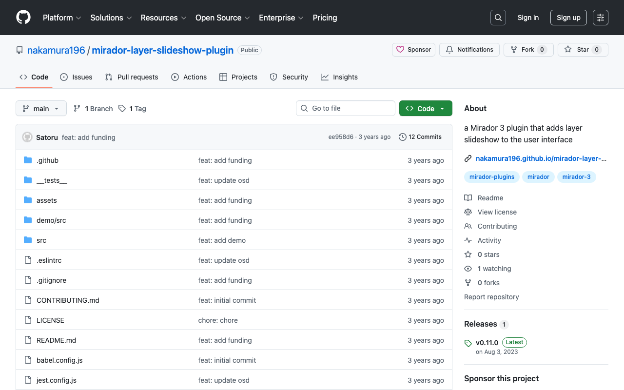Click the link icon beside website URL
The image size is (624, 390).
(468, 158)
